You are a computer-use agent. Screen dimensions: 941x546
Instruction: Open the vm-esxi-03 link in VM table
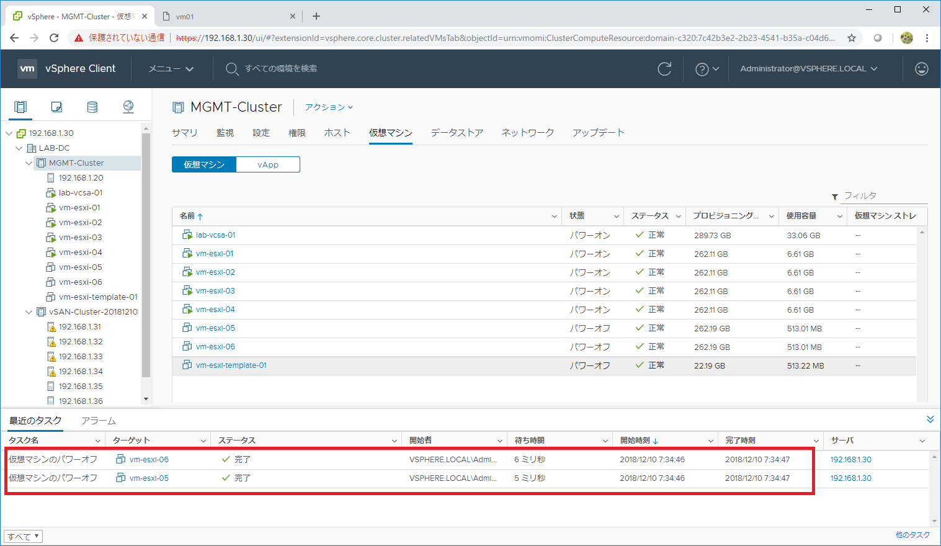point(215,291)
